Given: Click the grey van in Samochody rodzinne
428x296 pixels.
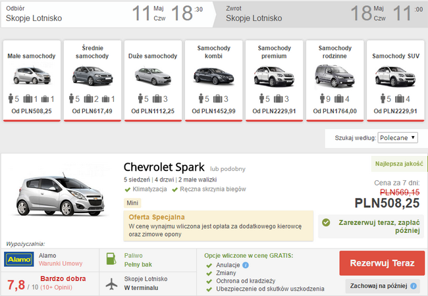Looking at the screenshot, I should [334, 76].
